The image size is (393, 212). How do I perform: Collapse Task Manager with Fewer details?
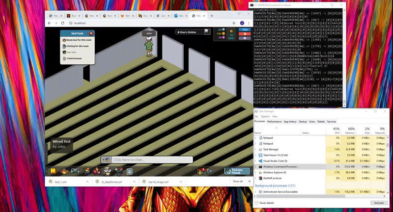pyautogui.click(x=264, y=203)
